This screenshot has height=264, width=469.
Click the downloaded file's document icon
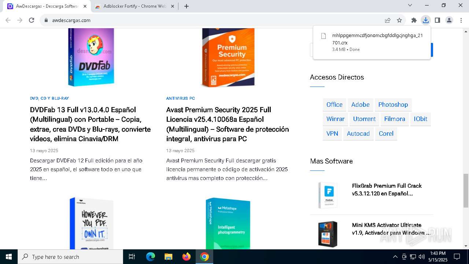323,36
